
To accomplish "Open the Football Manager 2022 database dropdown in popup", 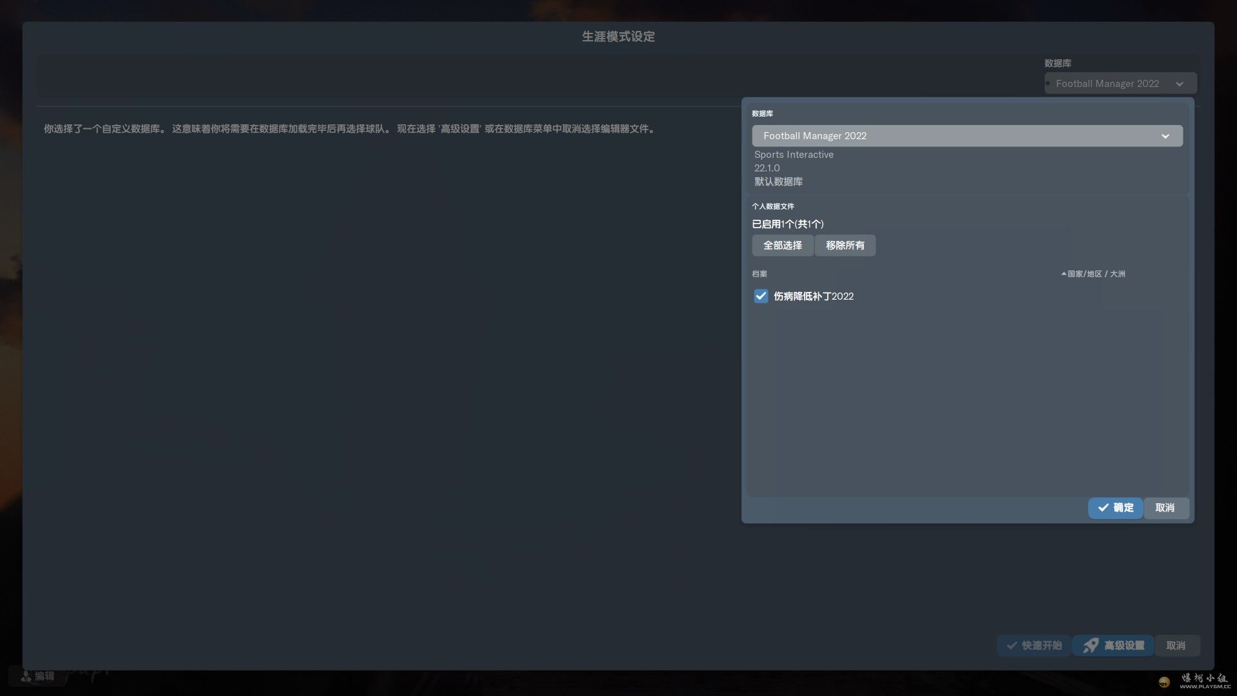I will [x=967, y=136].
